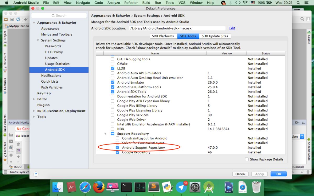The image size is (314, 196).
Task: Click the up arrow icon in logcat toolbar
Action: click(18, 157)
